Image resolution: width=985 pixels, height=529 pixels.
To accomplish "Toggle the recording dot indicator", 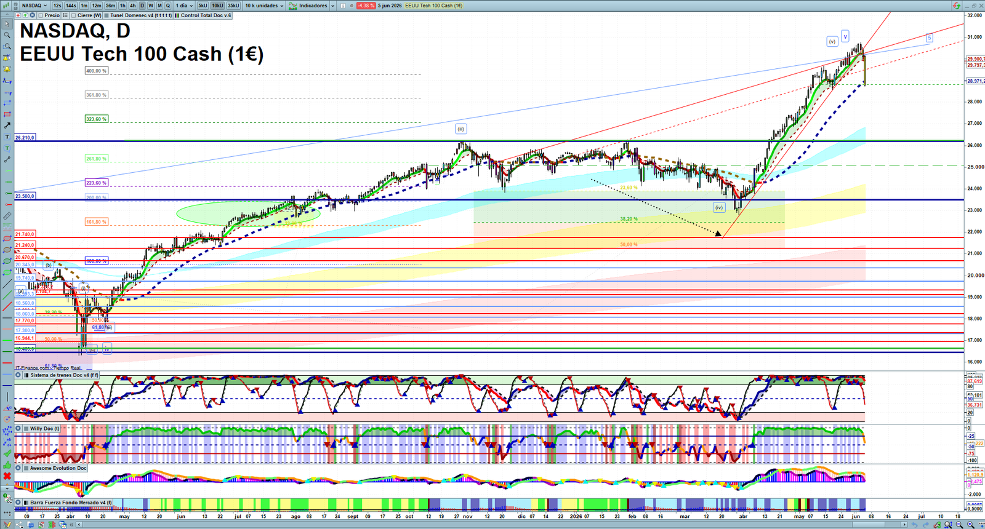I will click(352, 6).
